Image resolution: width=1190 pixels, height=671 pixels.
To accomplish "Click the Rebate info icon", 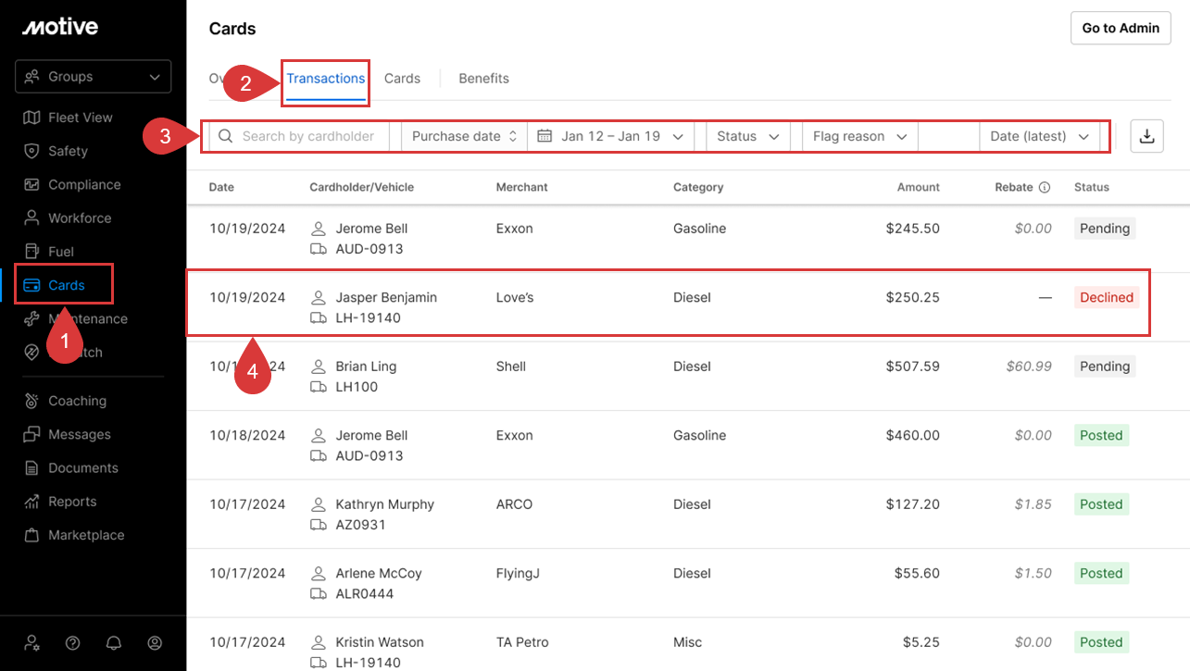I will [x=1045, y=187].
